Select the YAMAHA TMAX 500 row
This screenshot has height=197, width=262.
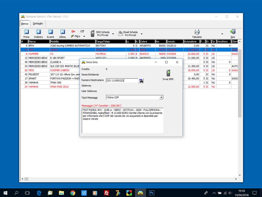tap(50, 82)
